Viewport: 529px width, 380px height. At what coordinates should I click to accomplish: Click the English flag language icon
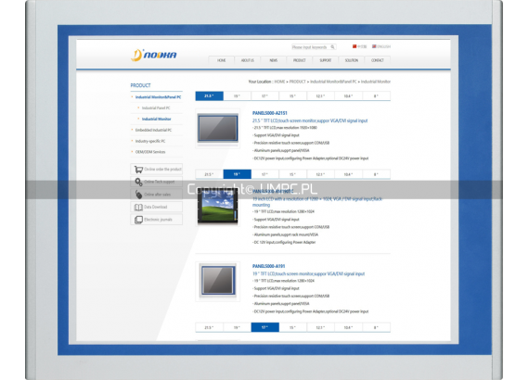click(374, 46)
